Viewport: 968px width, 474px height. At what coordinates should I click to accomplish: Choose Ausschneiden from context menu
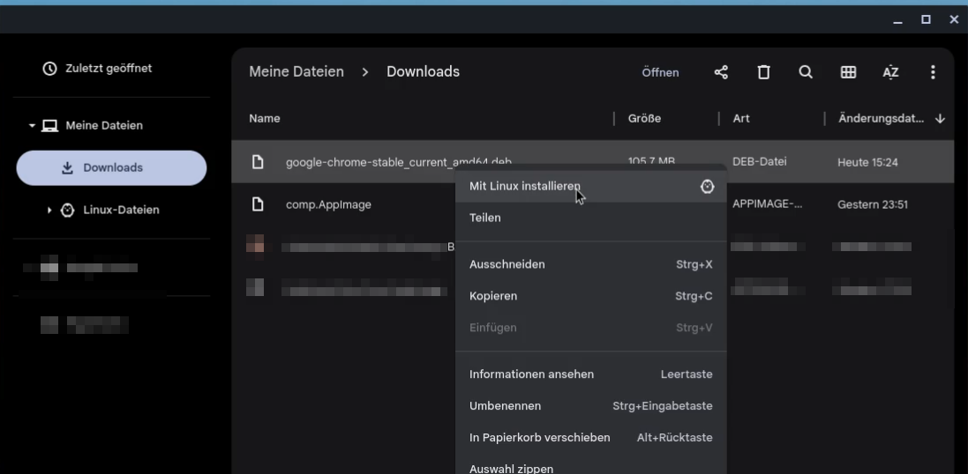(x=591, y=264)
